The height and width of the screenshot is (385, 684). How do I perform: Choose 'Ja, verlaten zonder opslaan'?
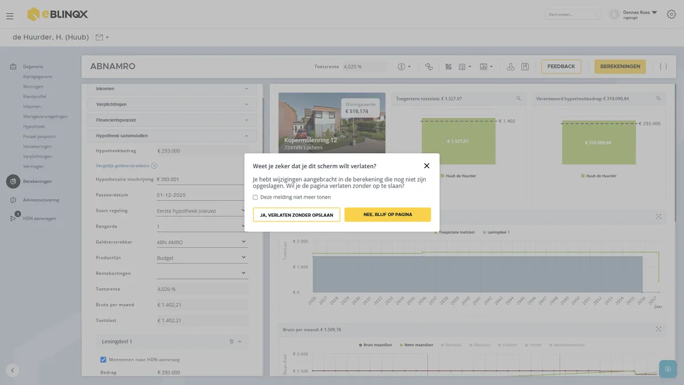(x=296, y=214)
